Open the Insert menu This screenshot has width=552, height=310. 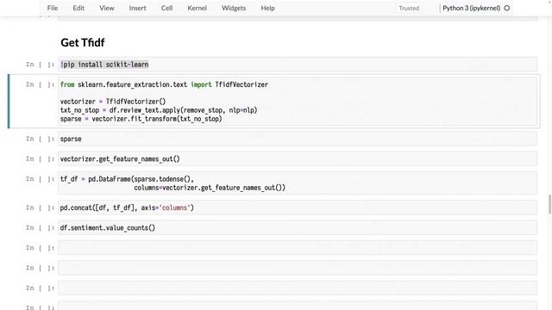137,8
